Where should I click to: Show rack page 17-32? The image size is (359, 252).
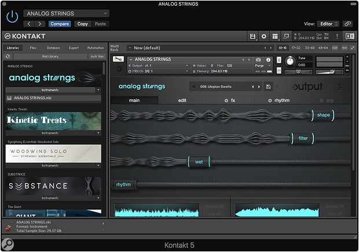pyautogui.click(x=296, y=48)
